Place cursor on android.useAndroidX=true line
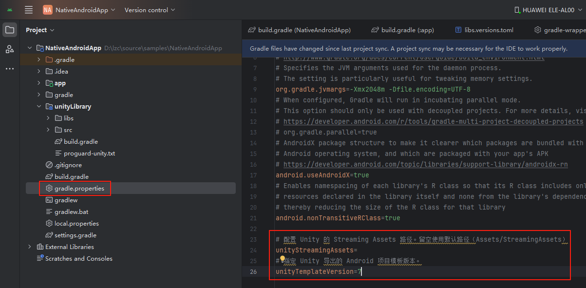 tap(322, 175)
